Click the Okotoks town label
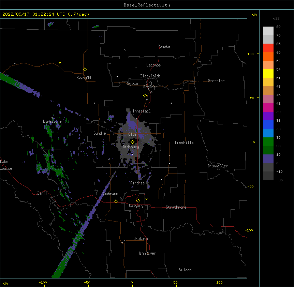 pos(141,239)
